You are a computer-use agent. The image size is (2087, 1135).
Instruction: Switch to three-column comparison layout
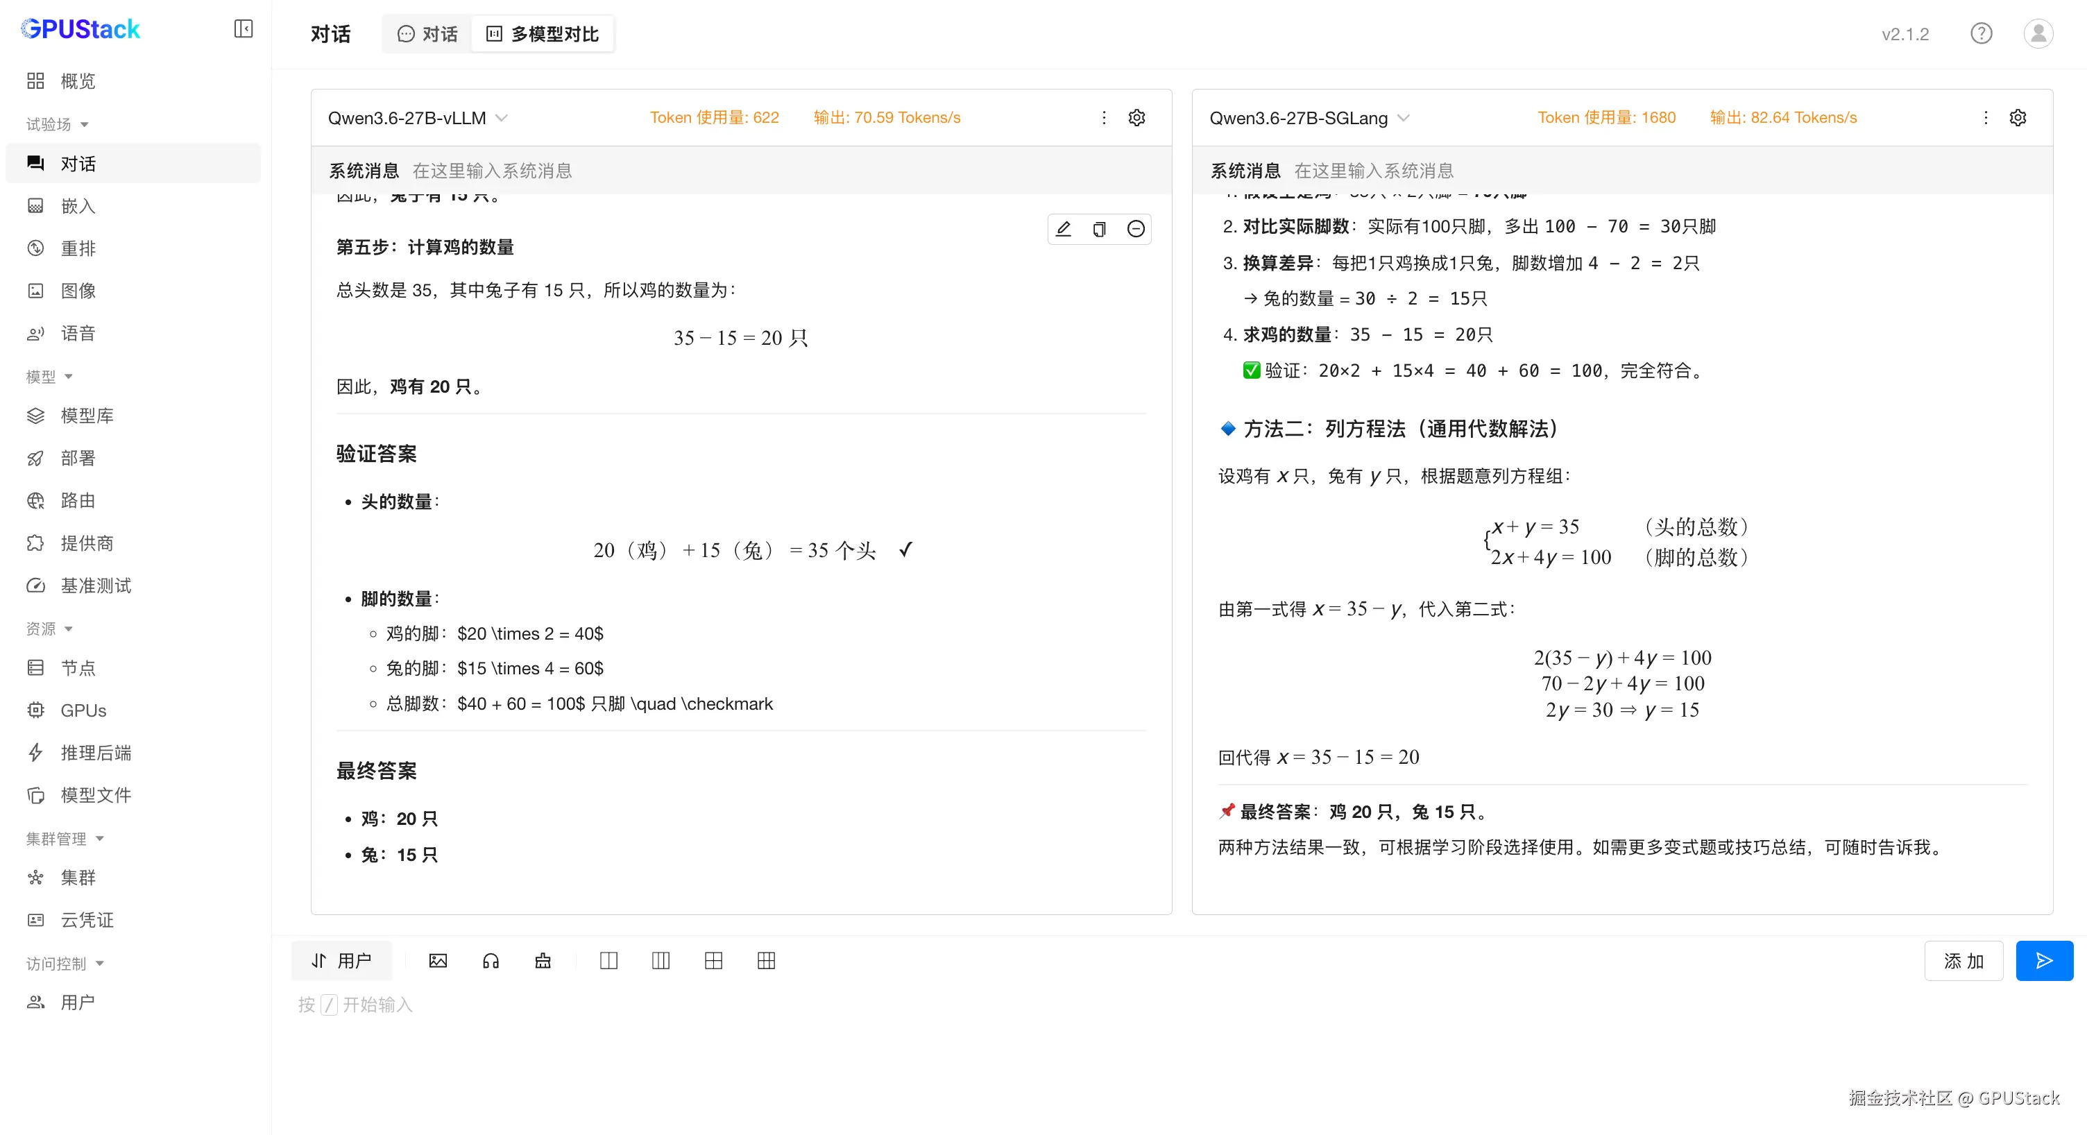click(661, 961)
